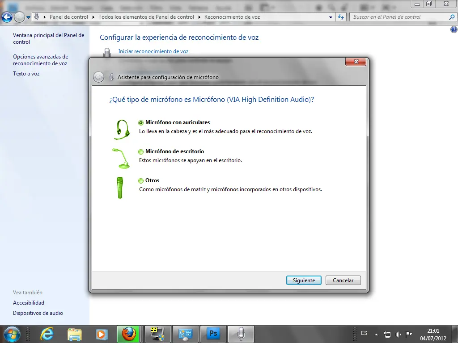Click Reconocimiento de voz breadcrumb
Viewport: 458px width, 343px height.
pos(232,17)
